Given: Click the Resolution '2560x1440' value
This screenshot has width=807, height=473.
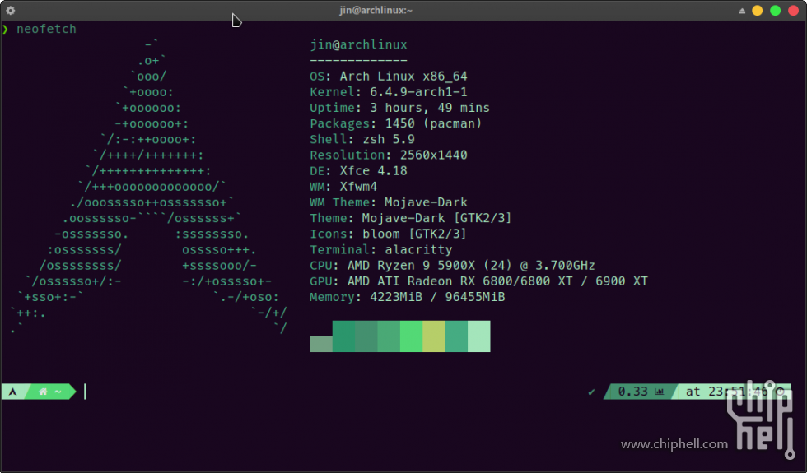Looking at the screenshot, I should click(x=434, y=155).
